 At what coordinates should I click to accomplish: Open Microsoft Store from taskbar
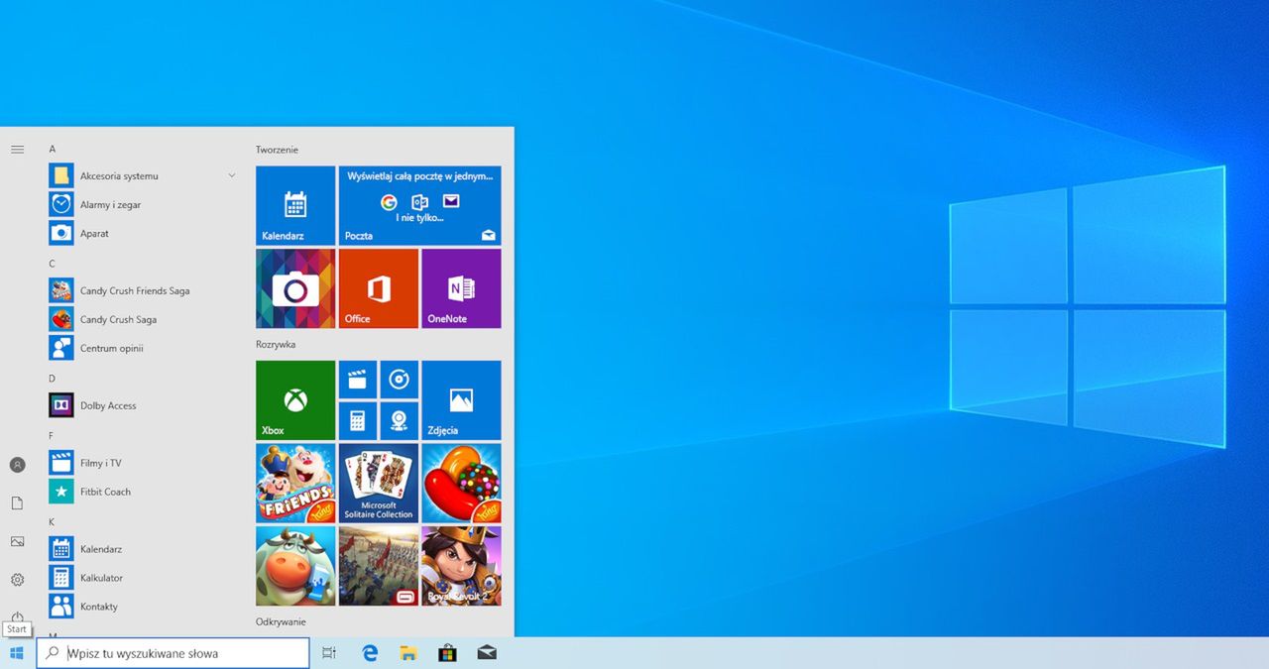pyautogui.click(x=447, y=653)
